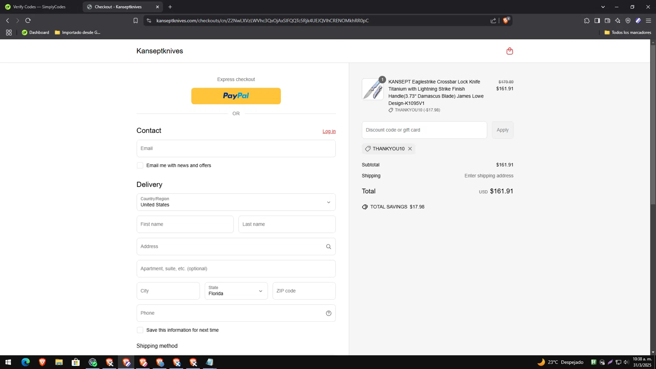
Task: Focus the ZIP code field
Action: click(x=304, y=291)
